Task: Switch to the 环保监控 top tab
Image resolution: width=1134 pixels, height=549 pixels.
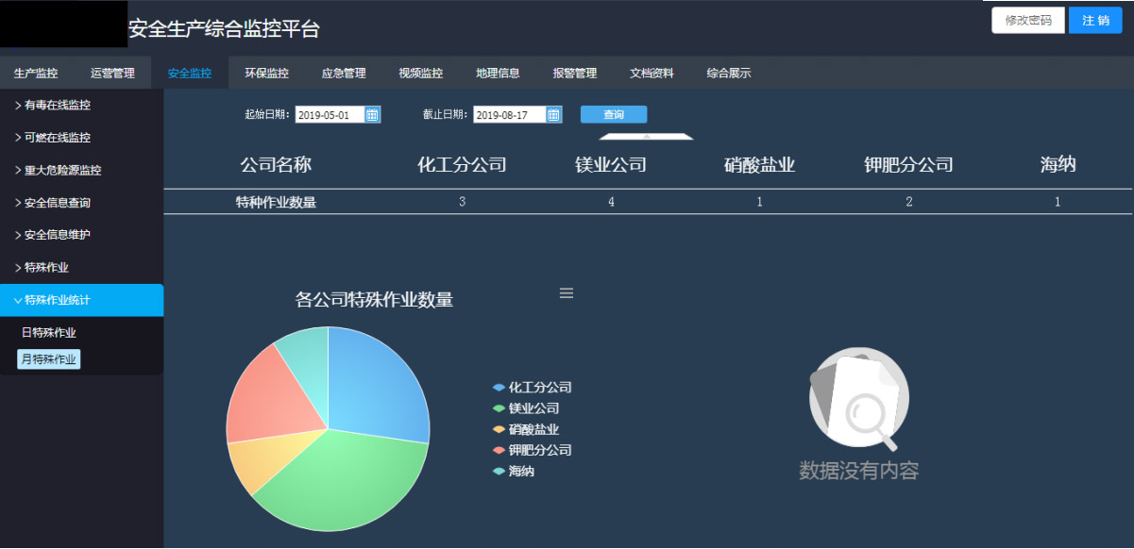Action: [266, 73]
